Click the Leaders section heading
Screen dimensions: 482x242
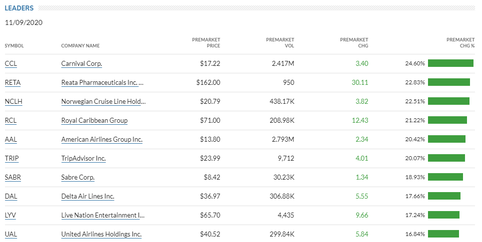click(x=19, y=8)
